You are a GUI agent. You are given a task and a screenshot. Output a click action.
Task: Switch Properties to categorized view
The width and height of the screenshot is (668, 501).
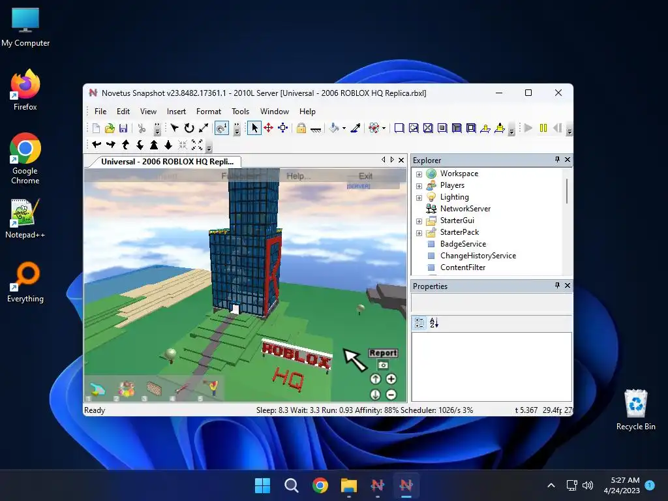click(x=419, y=323)
